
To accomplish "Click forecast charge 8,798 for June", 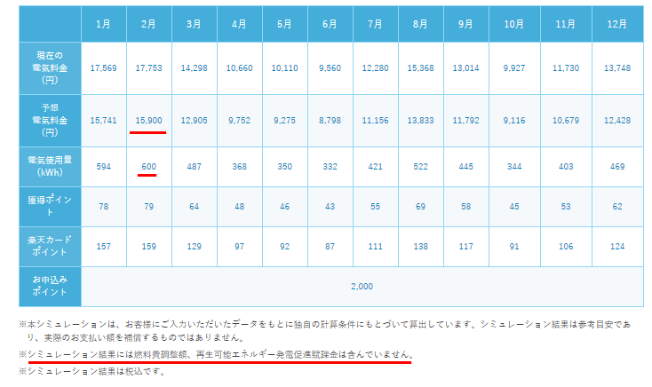I will (330, 121).
